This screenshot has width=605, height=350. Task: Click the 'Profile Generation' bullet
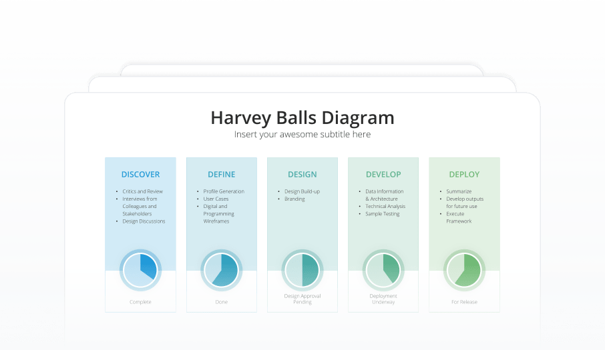click(224, 191)
